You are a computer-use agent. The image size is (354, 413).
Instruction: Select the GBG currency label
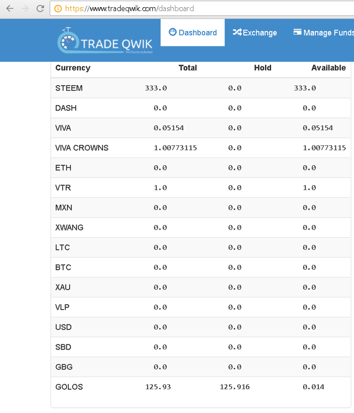[64, 367]
